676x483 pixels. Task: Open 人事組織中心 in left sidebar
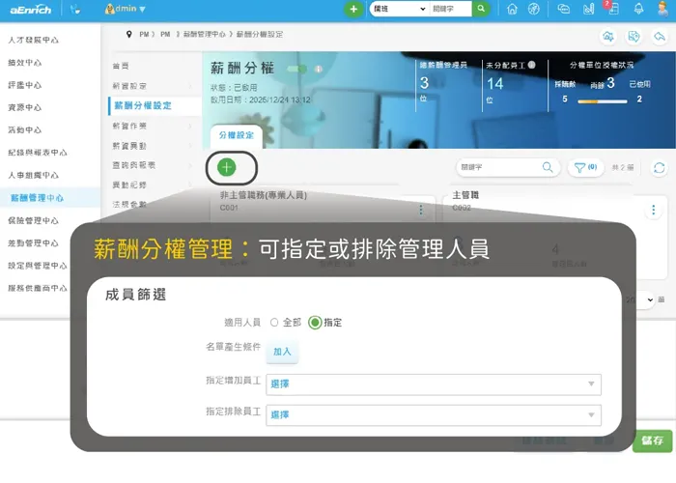coord(33,175)
